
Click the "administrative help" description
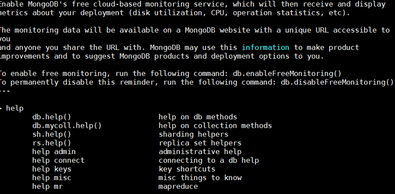pyautogui.click(x=200, y=152)
